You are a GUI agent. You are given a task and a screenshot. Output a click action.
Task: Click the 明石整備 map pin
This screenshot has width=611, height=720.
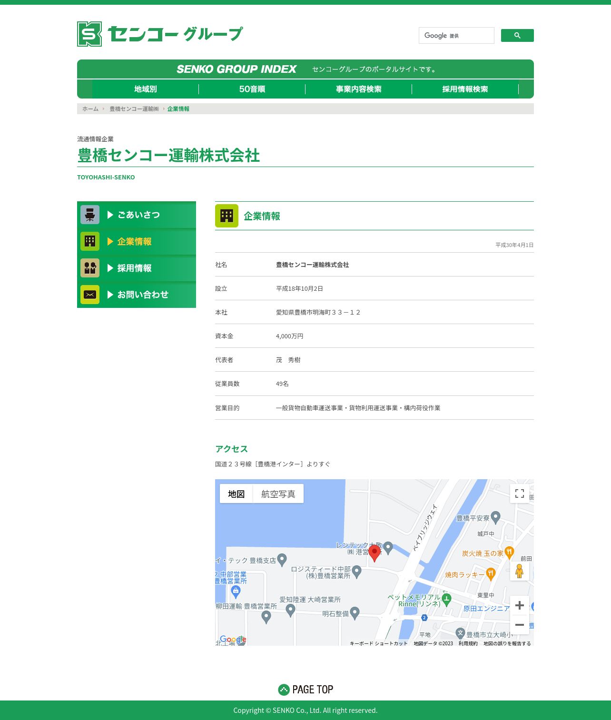355,613
